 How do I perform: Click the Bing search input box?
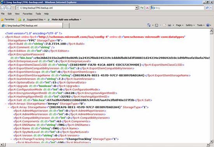coord(178,8)
